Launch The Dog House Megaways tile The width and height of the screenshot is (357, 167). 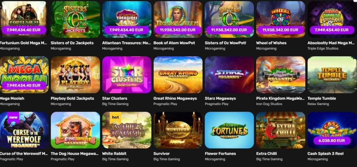tap(75, 130)
